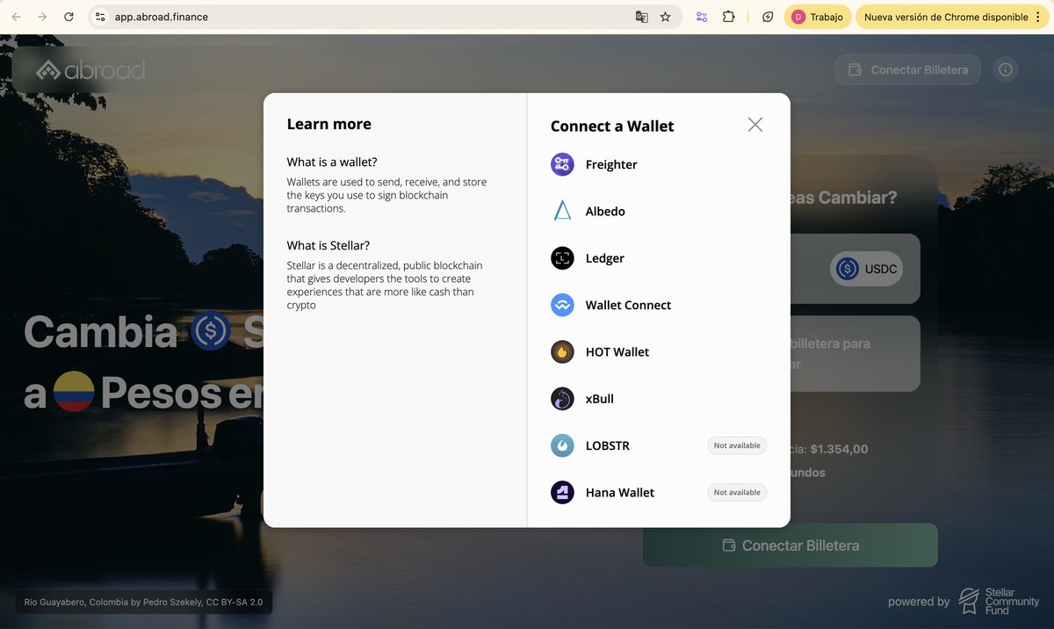Click Hana Wallet's Not available badge
The image size is (1054, 629).
(x=737, y=493)
